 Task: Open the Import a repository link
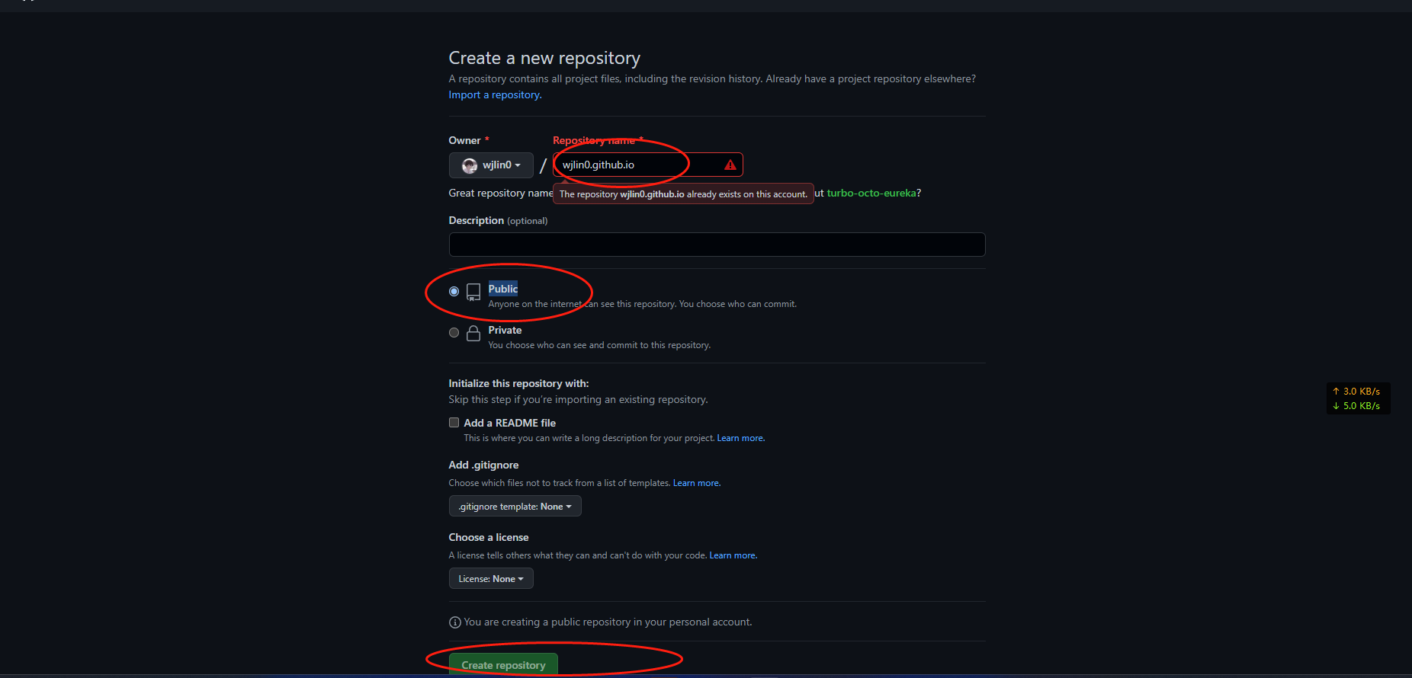coord(495,94)
